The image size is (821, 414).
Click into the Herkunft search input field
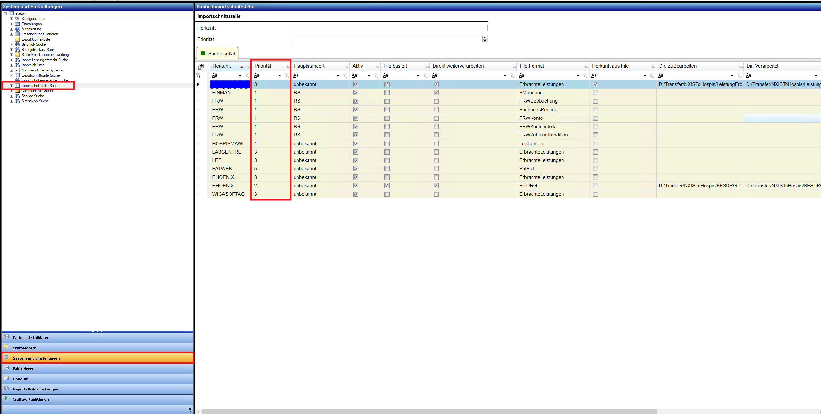[x=390, y=28]
